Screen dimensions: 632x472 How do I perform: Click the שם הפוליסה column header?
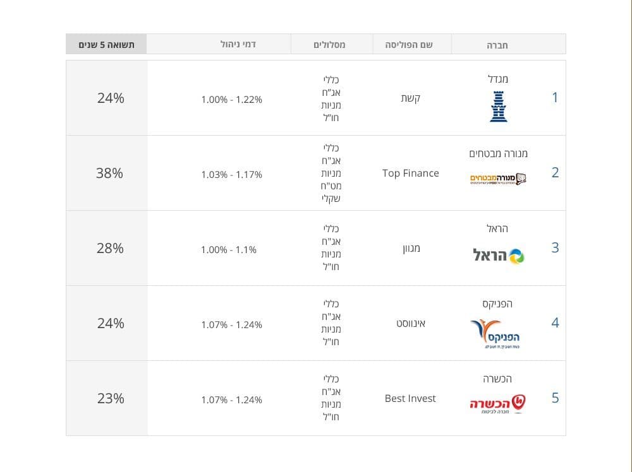click(409, 45)
